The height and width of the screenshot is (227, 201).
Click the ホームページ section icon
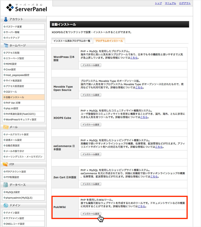[6, 45]
